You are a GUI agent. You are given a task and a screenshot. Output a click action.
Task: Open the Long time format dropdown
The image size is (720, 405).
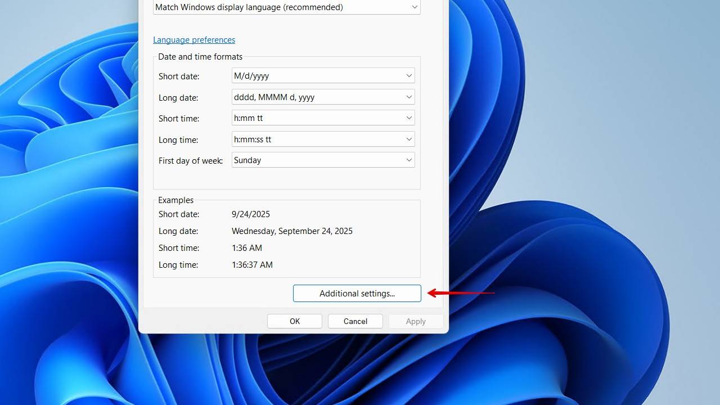tap(408, 139)
